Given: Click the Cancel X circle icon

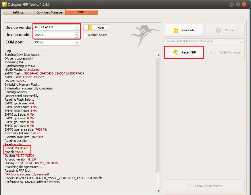Looking at the screenshot, I should (218, 30).
